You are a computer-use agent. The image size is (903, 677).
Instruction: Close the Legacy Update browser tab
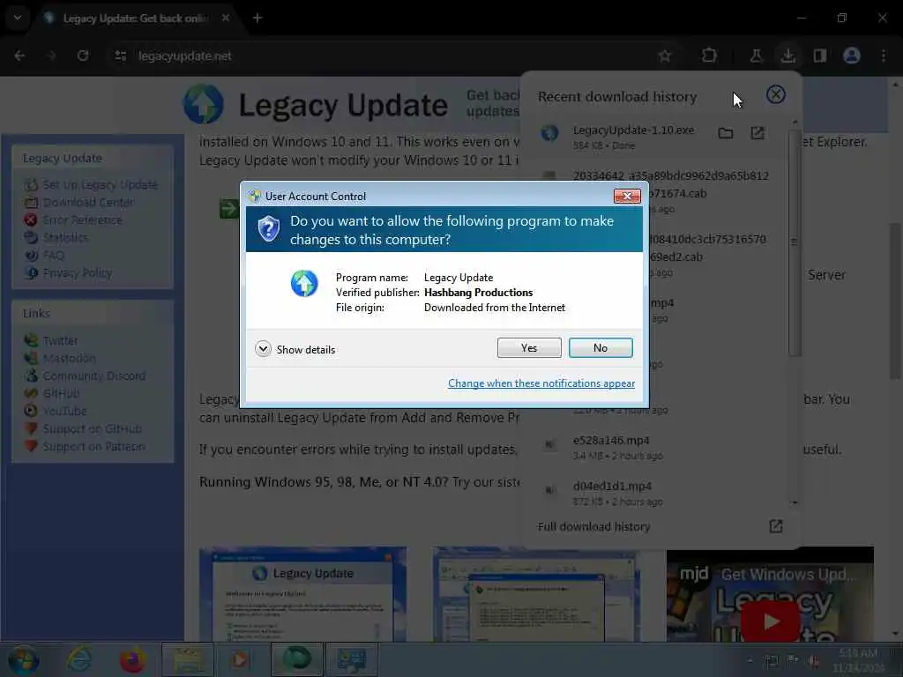click(x=226, y=18)
